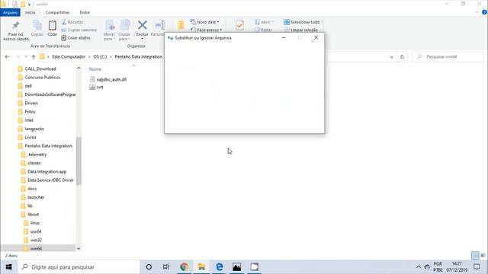Click the Colar clipboard icon
This screenshot has height=274, width=488.
pyautogui.click(x=53, y=25)
